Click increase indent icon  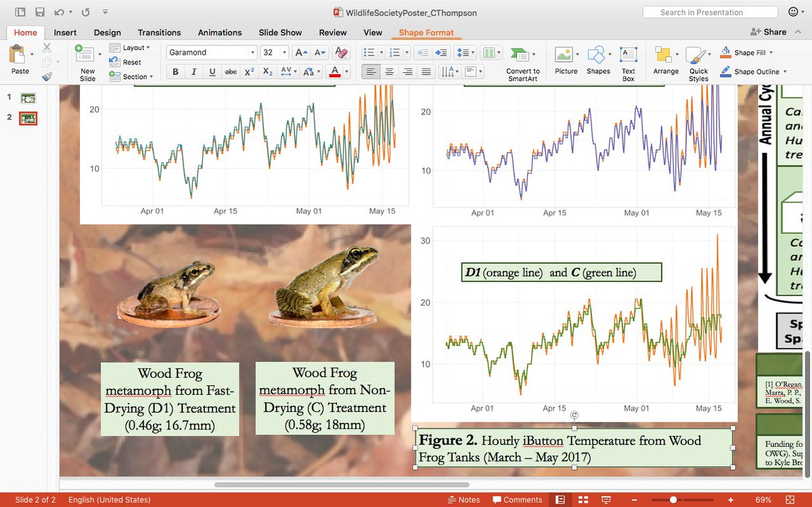[441, 52]
